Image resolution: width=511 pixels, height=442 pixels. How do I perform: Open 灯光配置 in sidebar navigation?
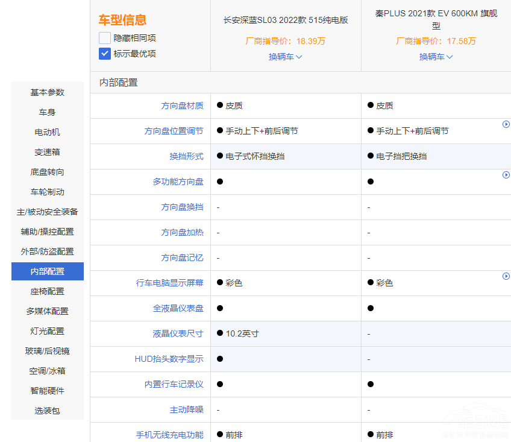pos(48,331)
